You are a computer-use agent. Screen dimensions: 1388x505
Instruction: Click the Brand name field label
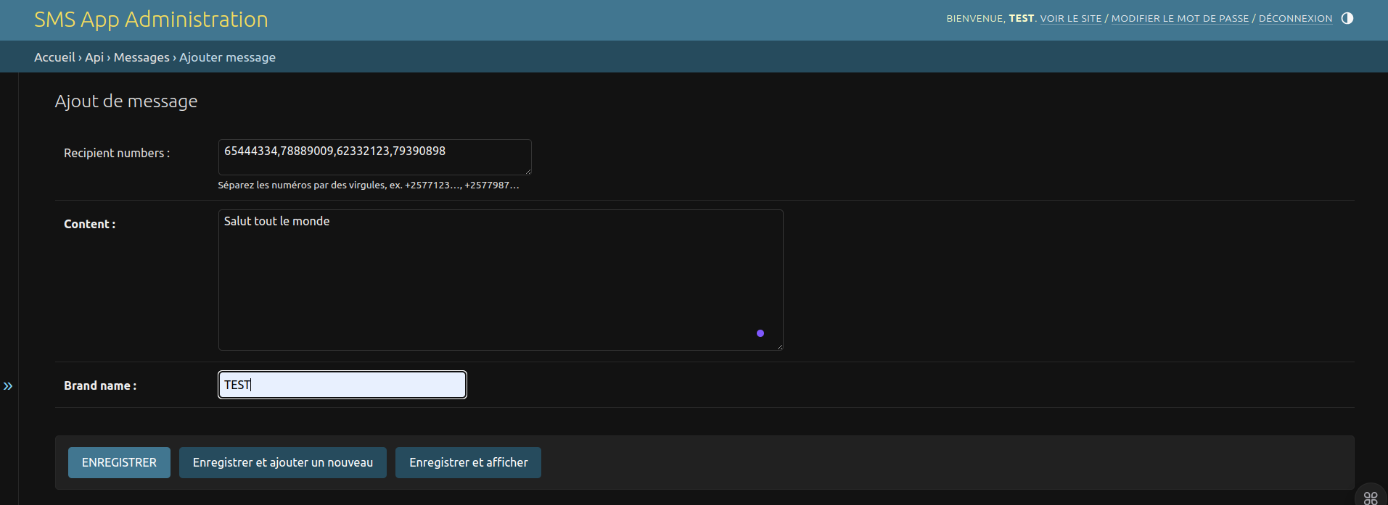pyautogui.click(x=99, y=385)
